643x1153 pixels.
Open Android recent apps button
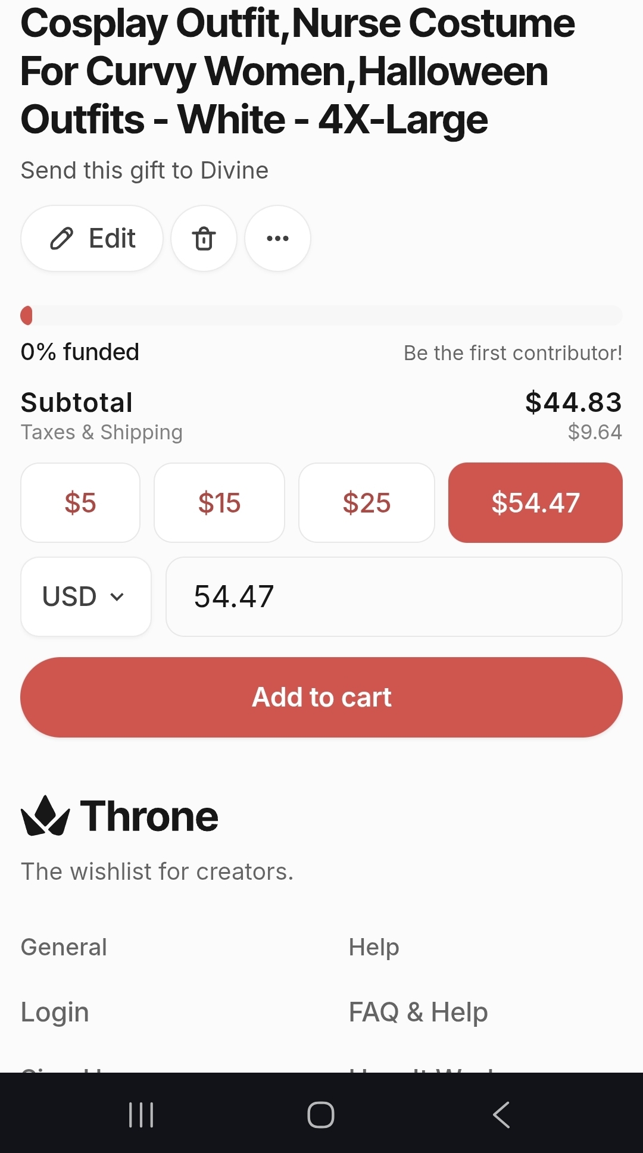(141, 1114)
